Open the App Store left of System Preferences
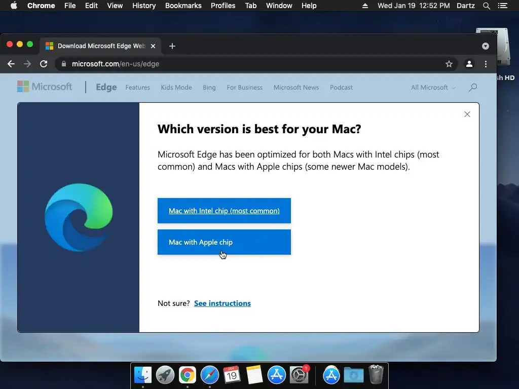The height and width of the screenshot is (389, 519). coord(276,375)
